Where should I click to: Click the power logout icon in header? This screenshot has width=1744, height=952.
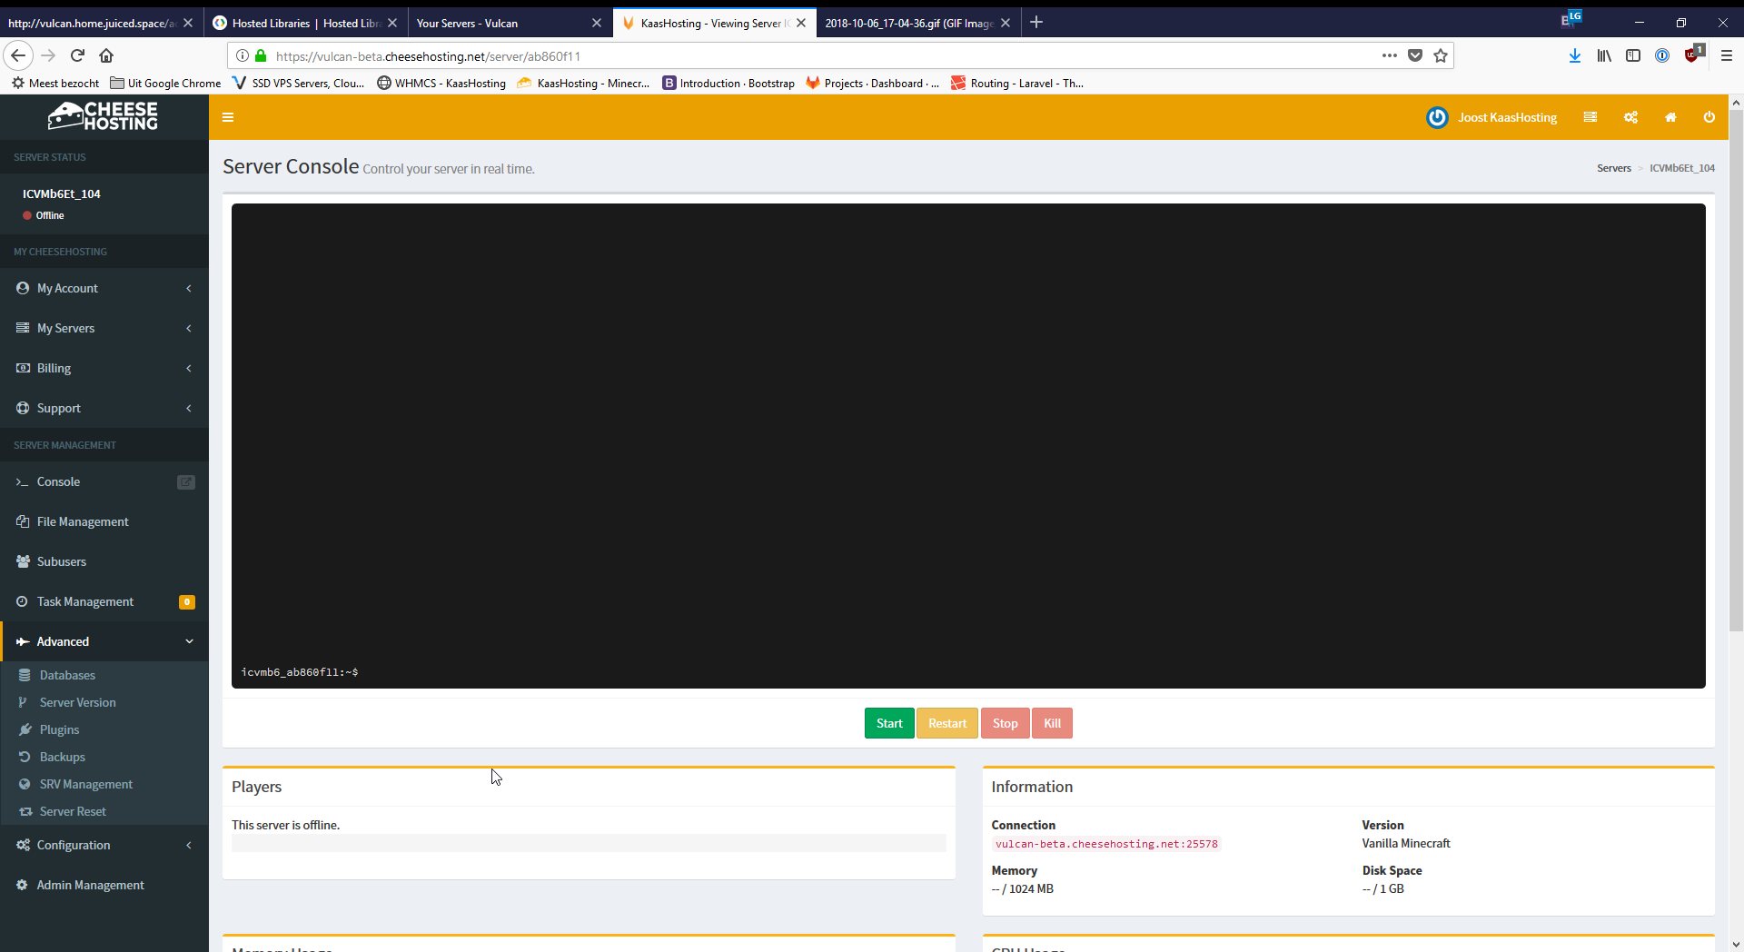[1709, 117]
